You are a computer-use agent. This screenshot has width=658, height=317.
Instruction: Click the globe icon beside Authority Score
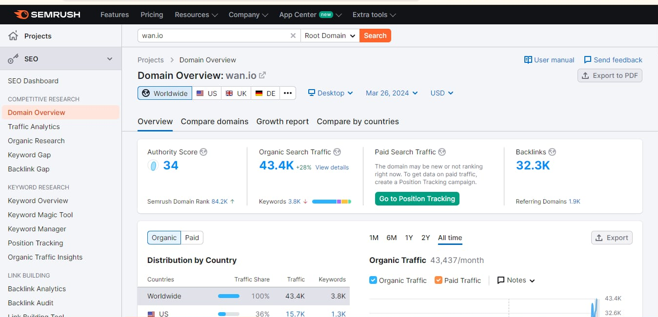203,152
